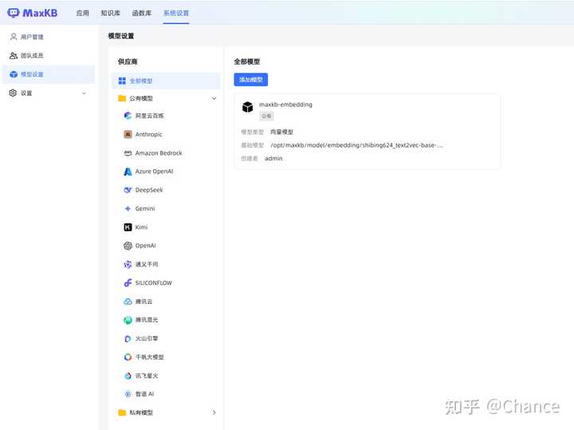The image size is (574, 430).
Task: Click the 私有模型 folder label
Action: [x=141, y=412]
